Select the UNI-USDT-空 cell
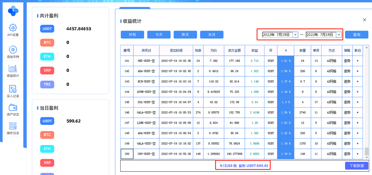This screenshot has height=175, width=372. point(146,61)
